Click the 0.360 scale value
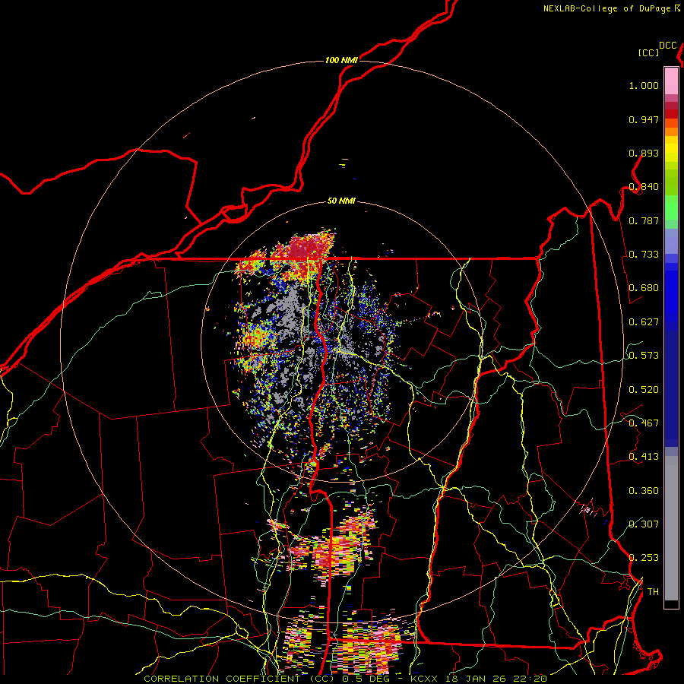Viewport: 684px width, 684px height. click(644, 491)
